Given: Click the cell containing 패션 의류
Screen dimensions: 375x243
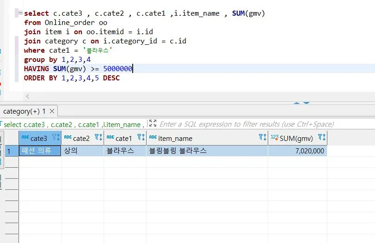Looking at the screenshot, I should pos(40,151).
